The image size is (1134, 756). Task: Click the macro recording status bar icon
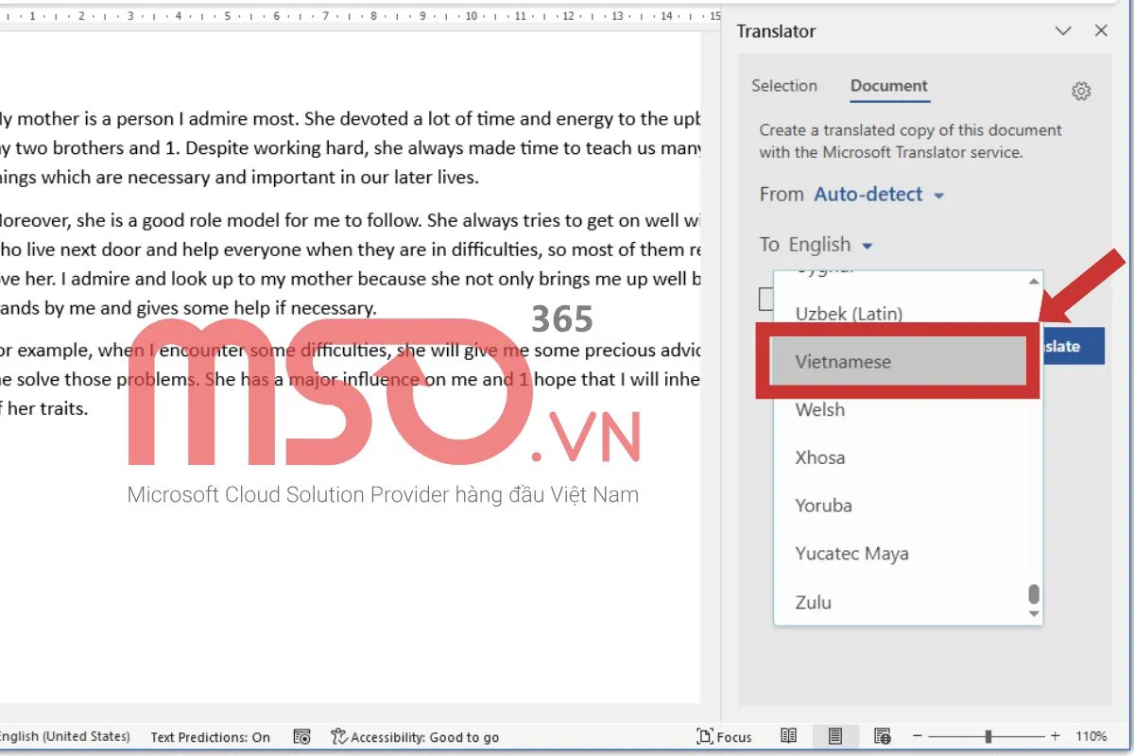pyautogui.click(x=302, y=737)
